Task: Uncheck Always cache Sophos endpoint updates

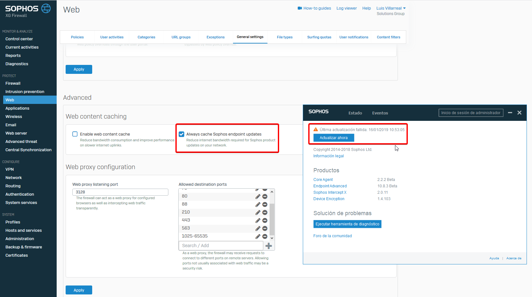Action: pyautogui.click(x=181, y=134)
